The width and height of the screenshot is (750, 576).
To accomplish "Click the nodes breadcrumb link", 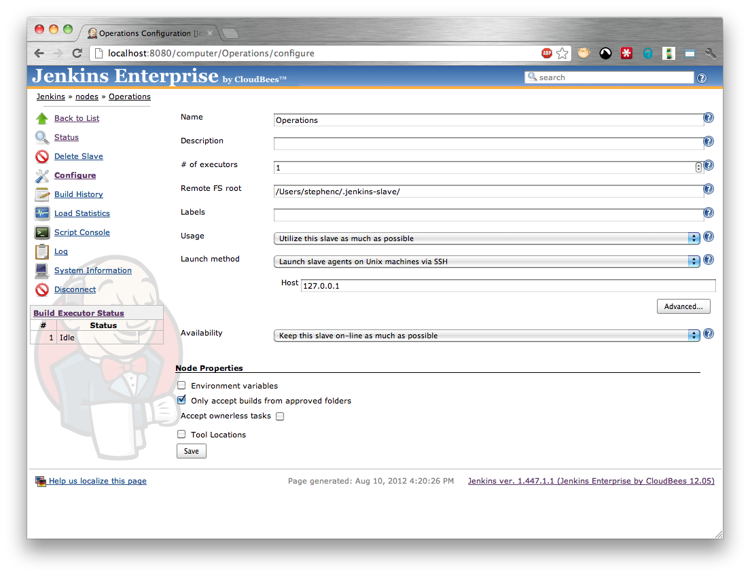I will (x=86, y=96).
